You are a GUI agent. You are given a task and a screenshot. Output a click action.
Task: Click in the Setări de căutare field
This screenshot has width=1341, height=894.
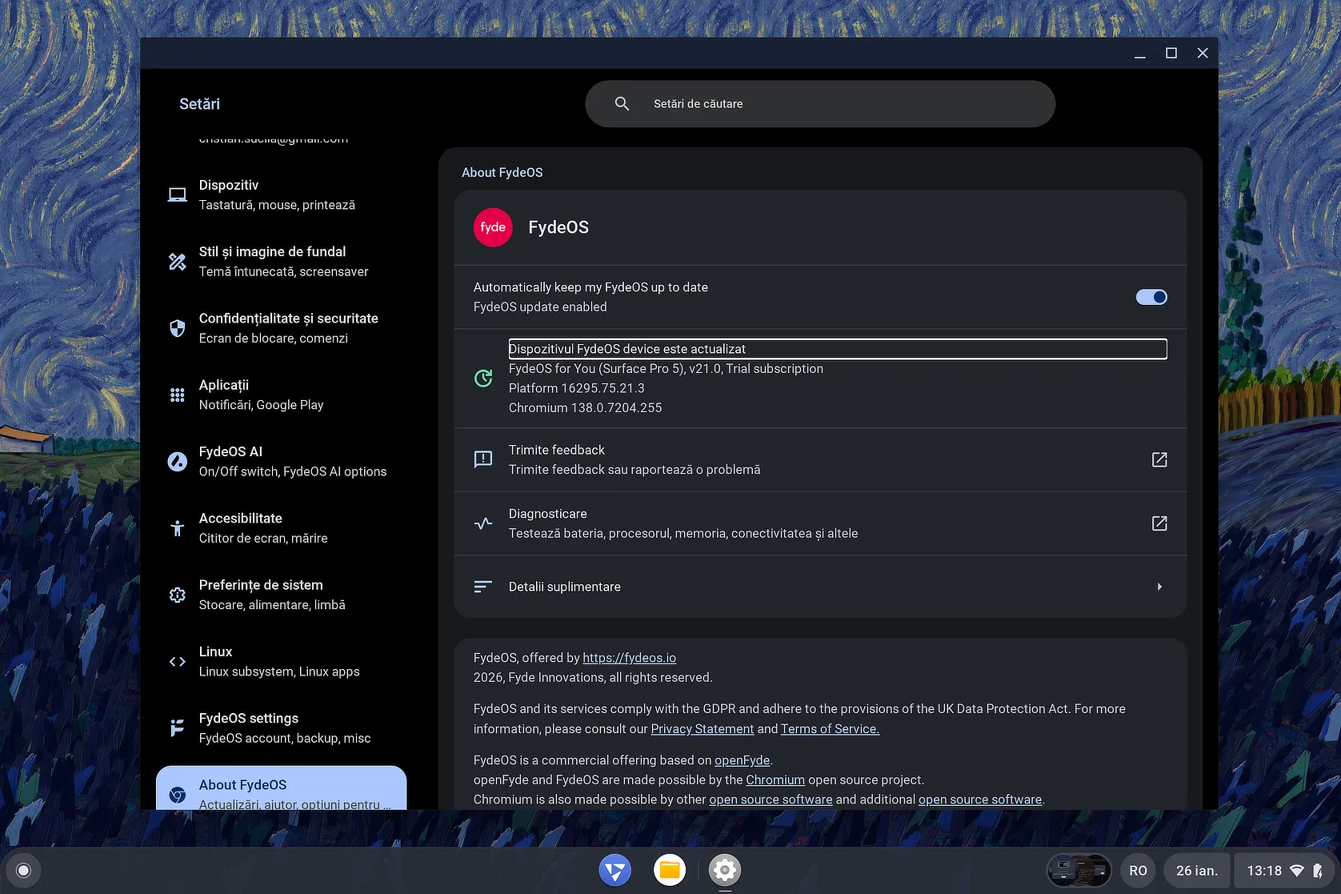(832, 104)
